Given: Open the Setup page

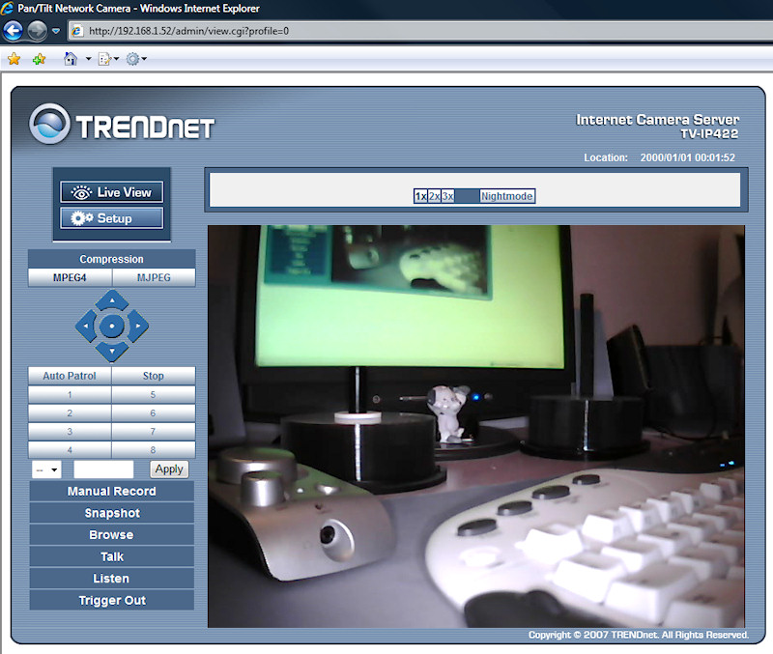Looking at the screenshot, I should tap(112, 218).
